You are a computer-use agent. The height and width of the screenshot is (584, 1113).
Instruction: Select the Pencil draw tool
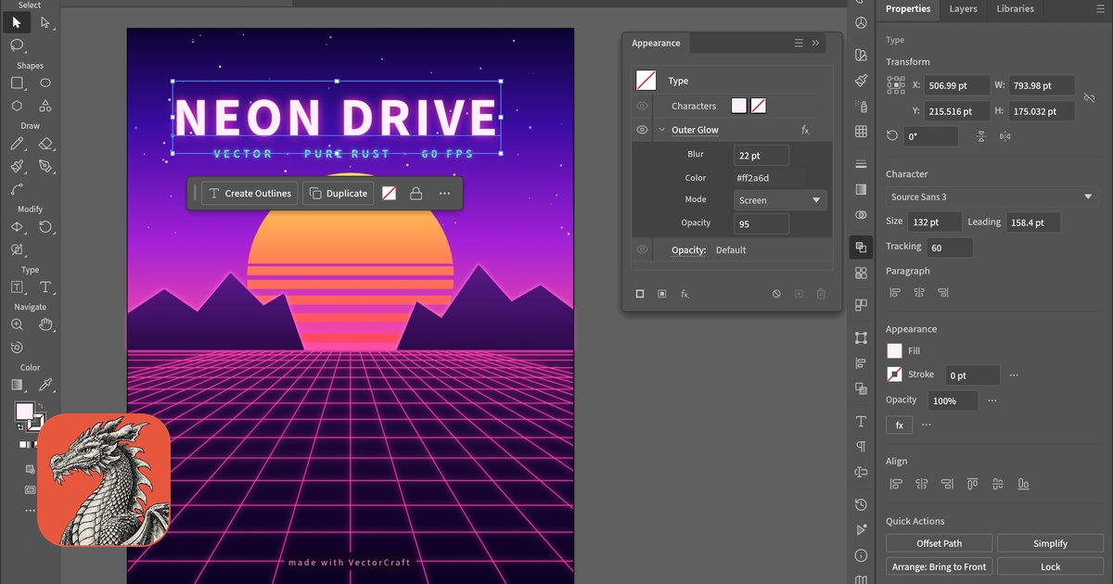coord(17,144)
